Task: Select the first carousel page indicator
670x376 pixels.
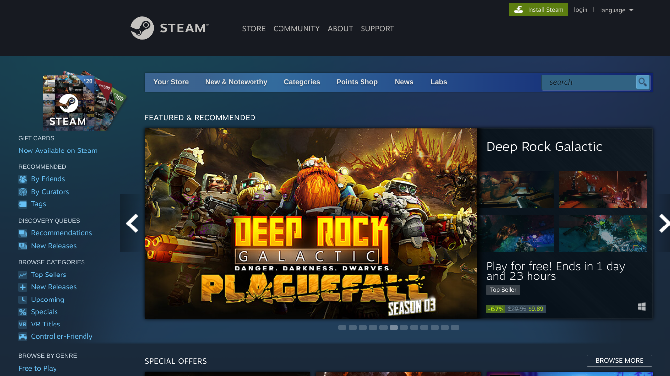Action: point(342,327)
